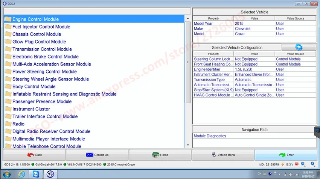Click the CH language indicator in tray

[x=259, y=174]
